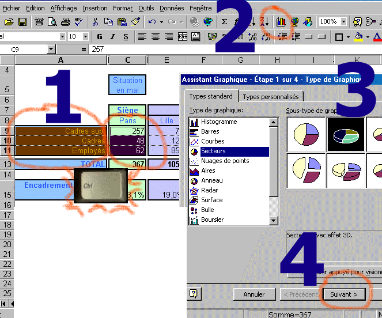Screen dimensions: 382x318
Task: Select the Format Painter brush icon
Action: (135, 22)
